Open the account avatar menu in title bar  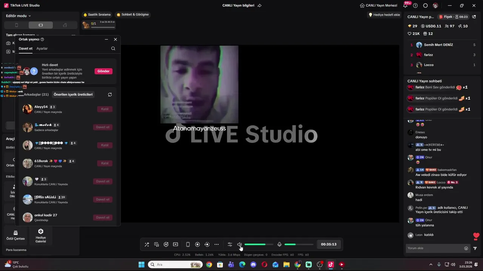click(435, 6)
